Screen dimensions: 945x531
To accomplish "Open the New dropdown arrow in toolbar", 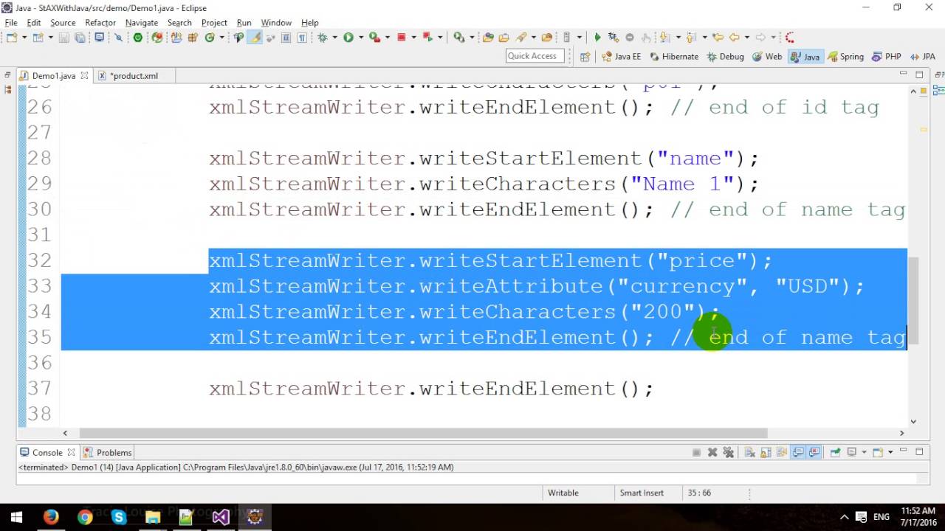I will tap(24, 37).
